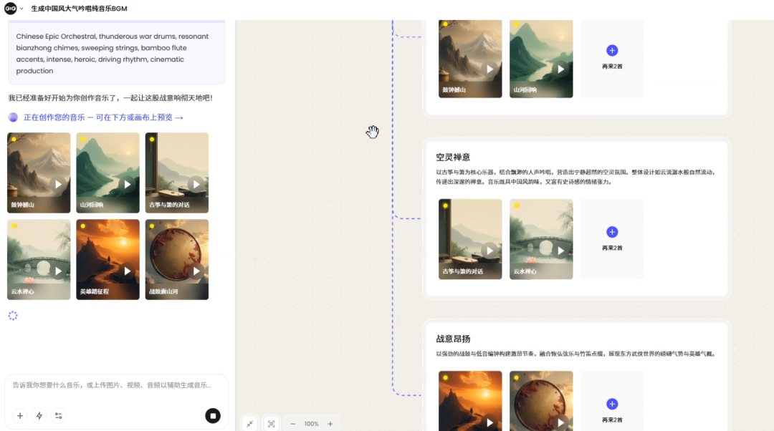Image resolution: width=774 pixels, height=431 pixels.
Task: Select the 英雄踏征程 thumbnail
Action: coord(107,259)
